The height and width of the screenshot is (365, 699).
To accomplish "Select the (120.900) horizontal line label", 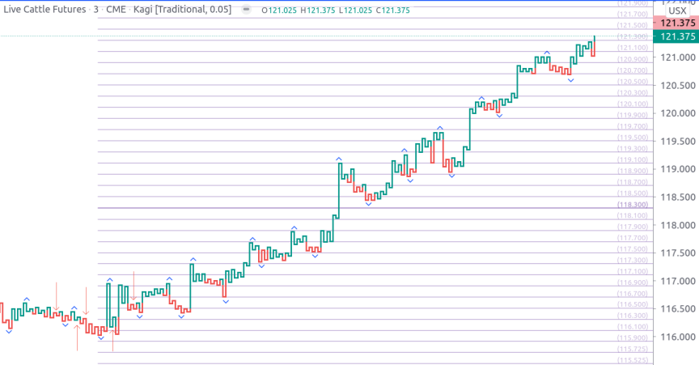I will (x=633, y=59).
